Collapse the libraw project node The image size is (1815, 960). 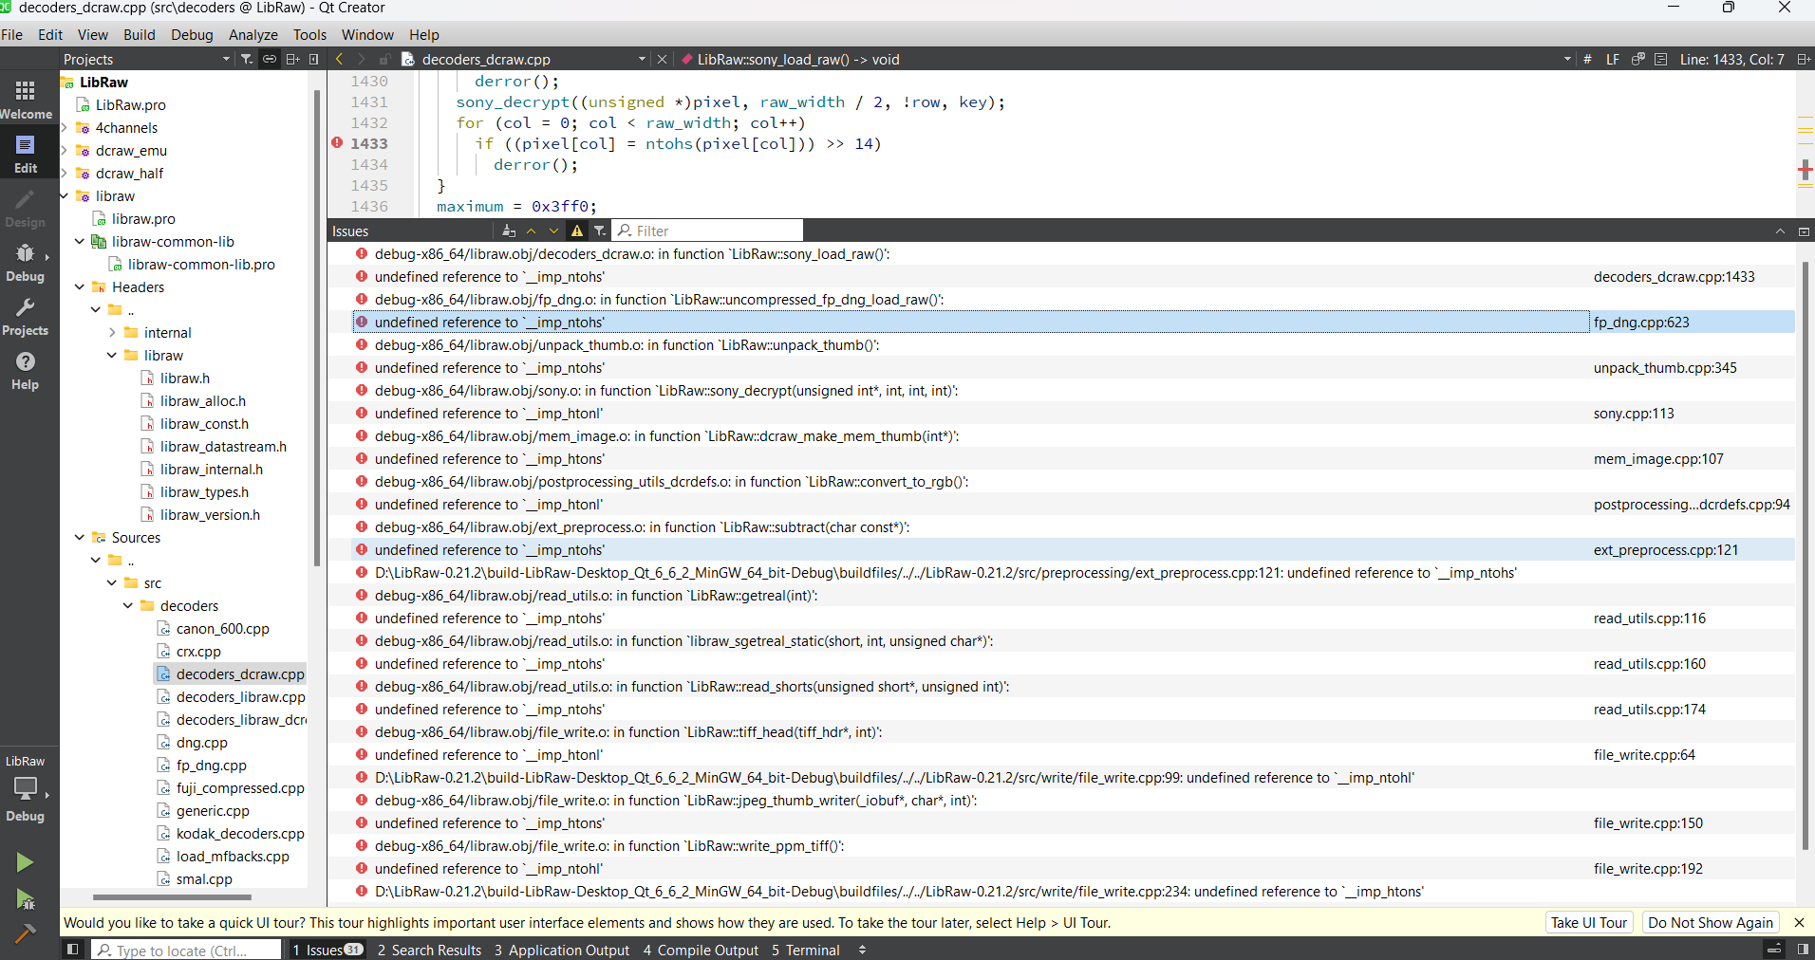click(x=65, y=195)
